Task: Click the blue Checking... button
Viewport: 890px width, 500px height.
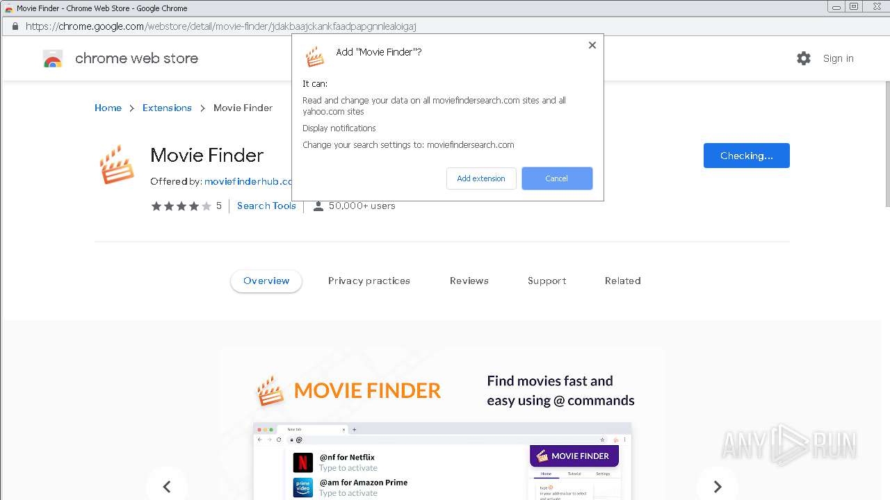Action: 747,156
